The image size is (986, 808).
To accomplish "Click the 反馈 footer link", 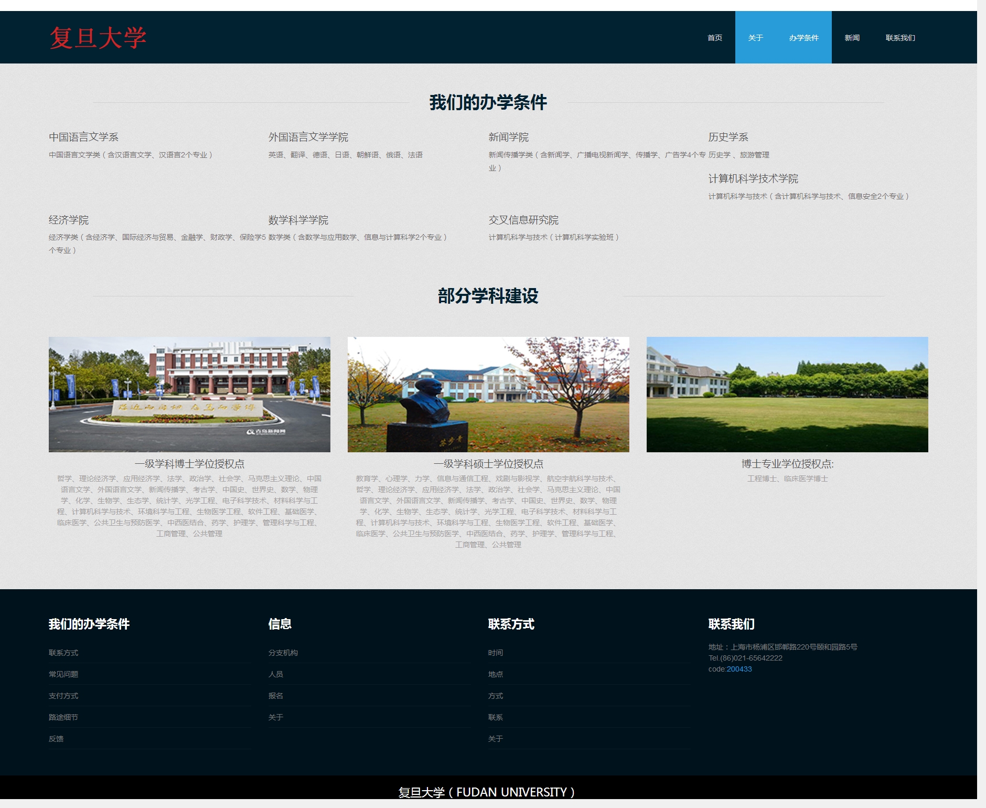I will 56,739.
